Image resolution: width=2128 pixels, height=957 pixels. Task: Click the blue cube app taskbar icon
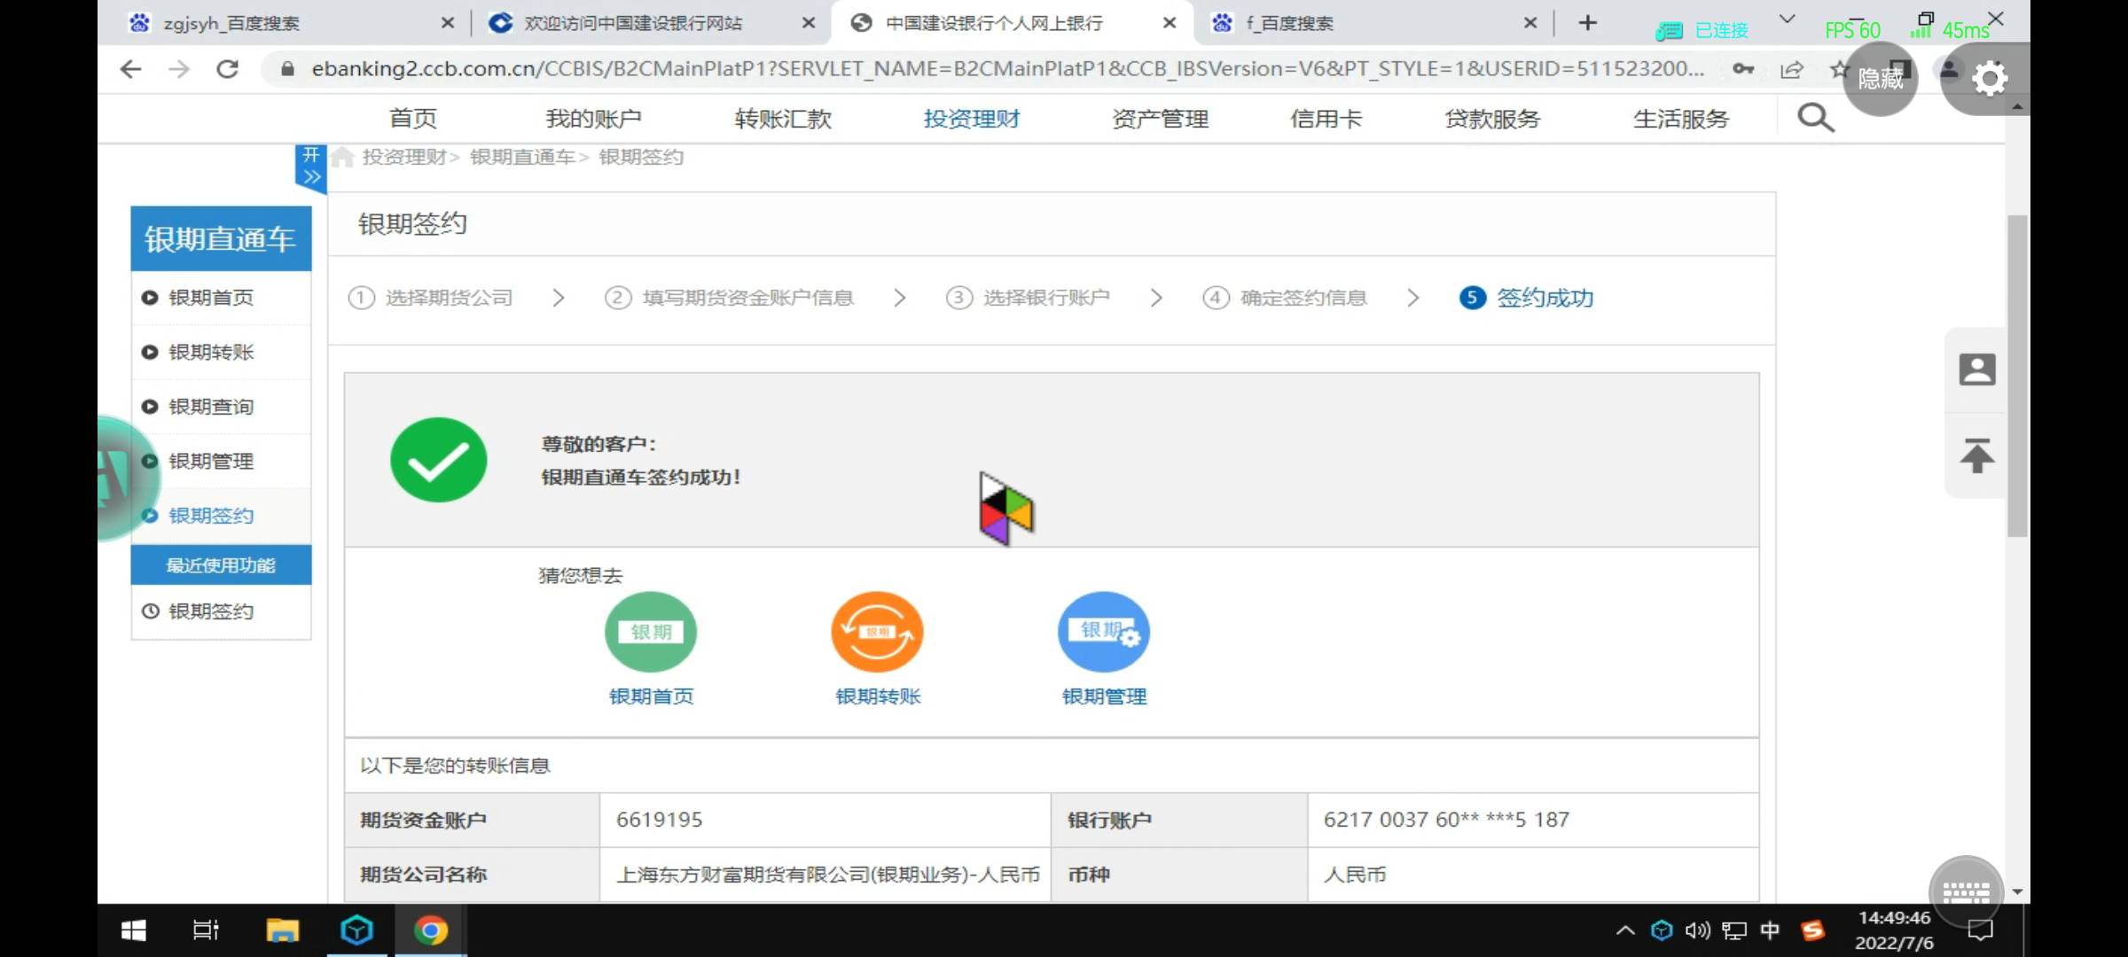(356, 930)
